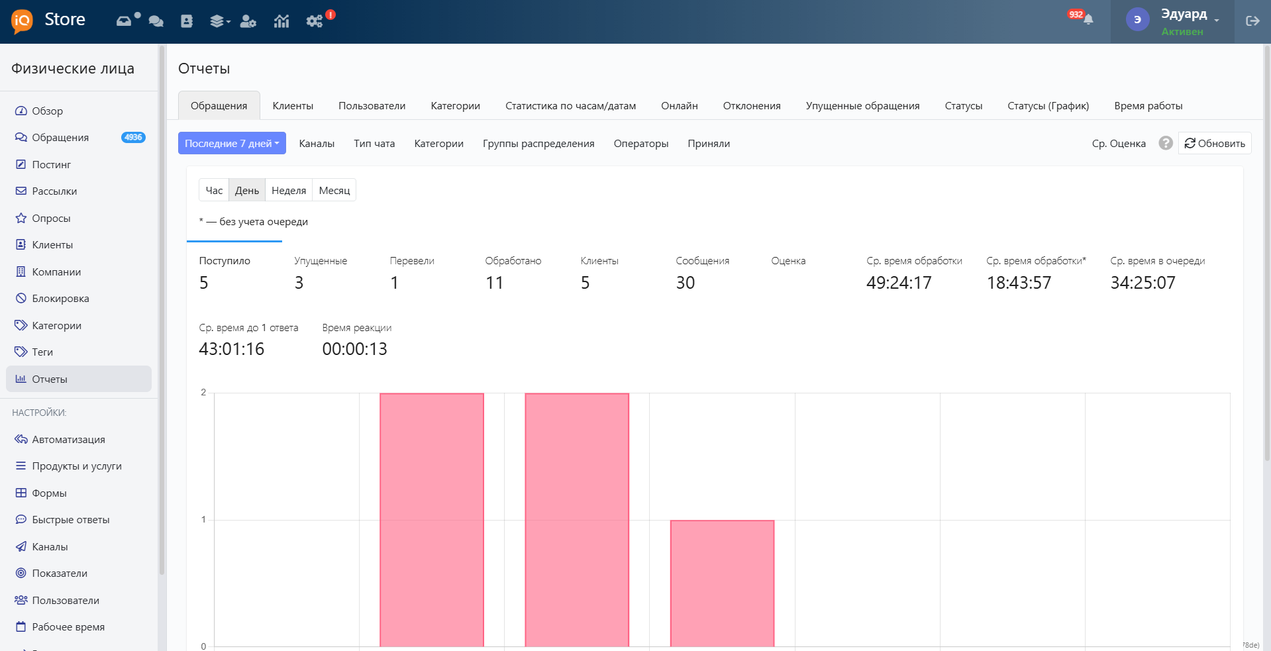Open Рабочее время in the sidebar
The height and width of the screenshot is (651, 1271).
tap(79, 626)
